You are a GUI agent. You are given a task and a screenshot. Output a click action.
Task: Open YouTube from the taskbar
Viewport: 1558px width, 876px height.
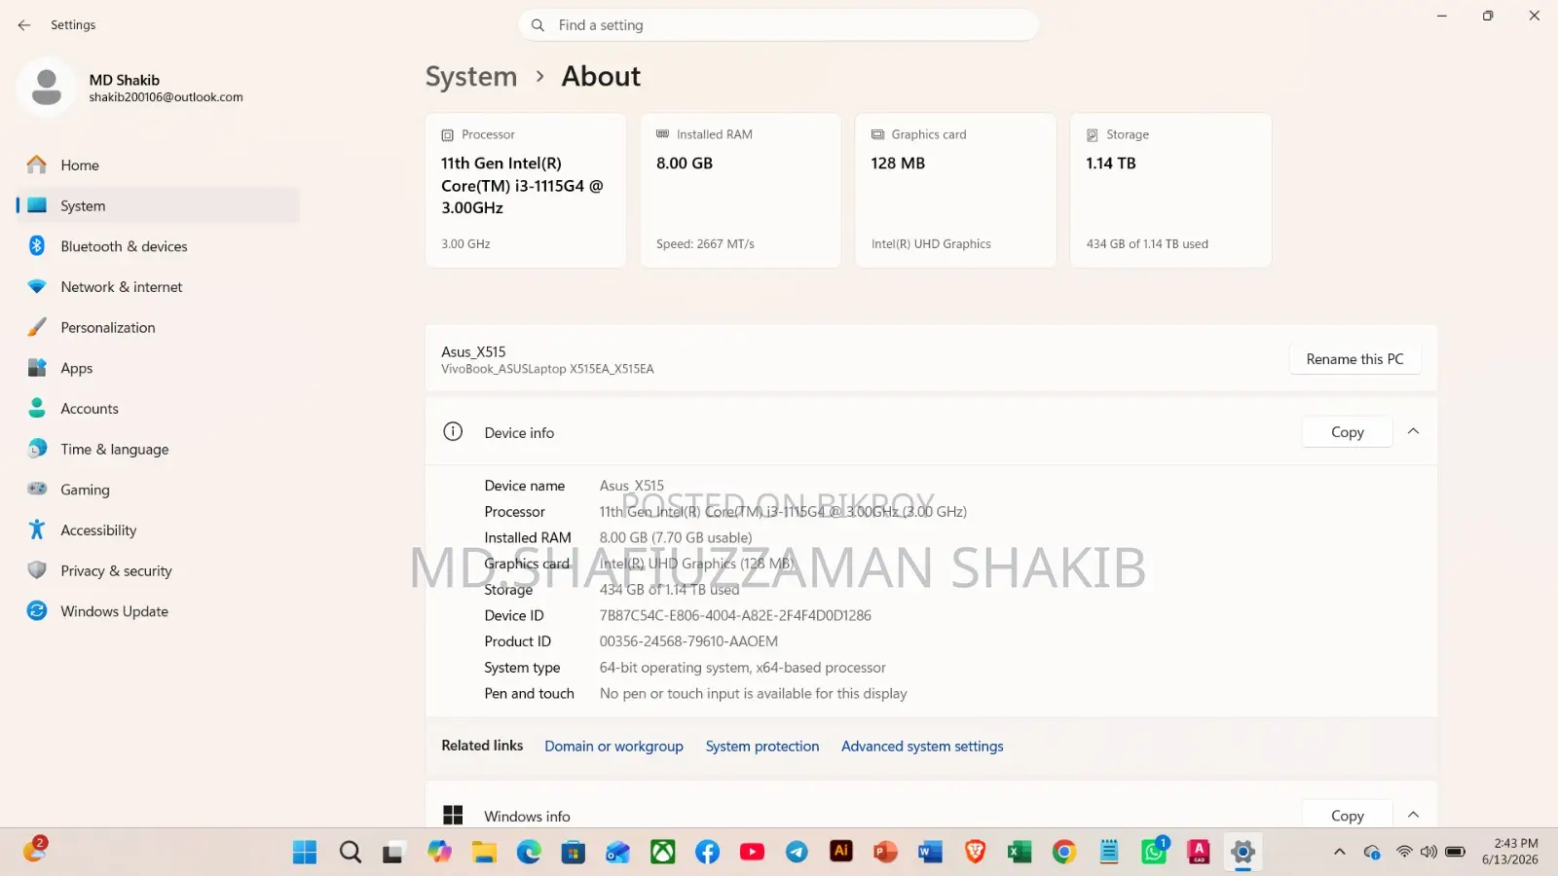tap(752, 853)
